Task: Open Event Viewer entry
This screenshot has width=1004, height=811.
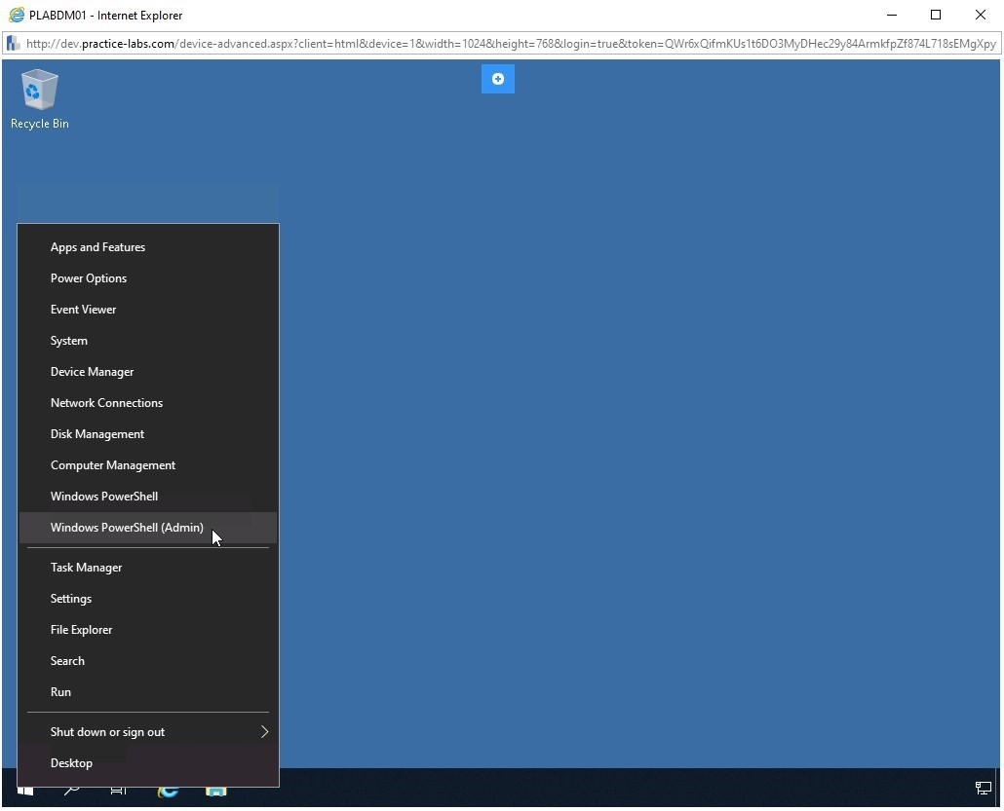Action: pos(84,310)
